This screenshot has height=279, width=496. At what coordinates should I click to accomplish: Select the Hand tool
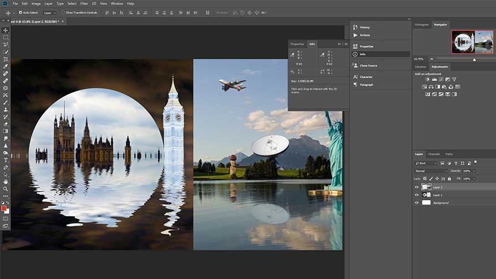tap(6, 182)
